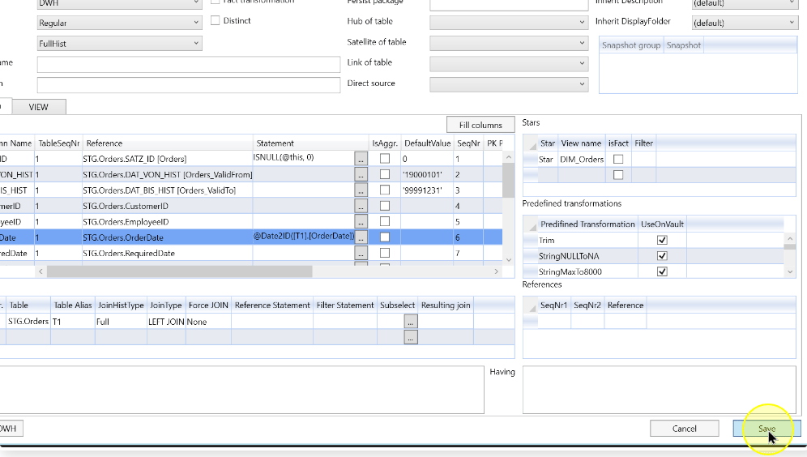Click the Save button
The width and height of the screenshot is (807, 457).
(766, 429)
